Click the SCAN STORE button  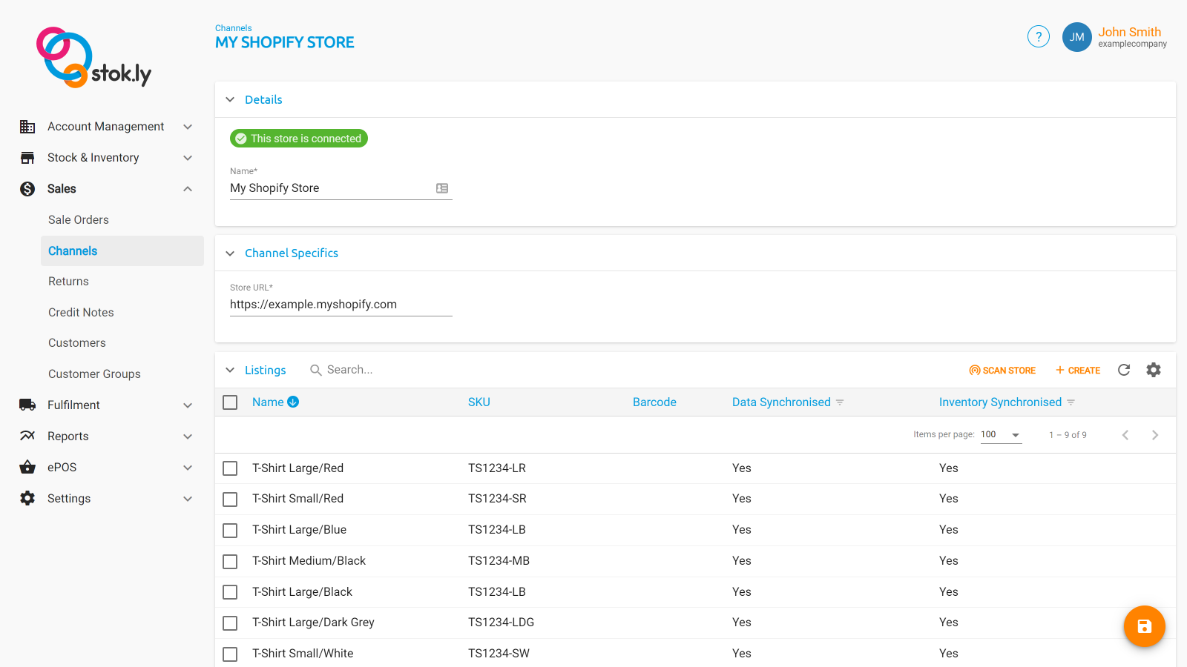pyautogui.click(x=1002, y=370)
